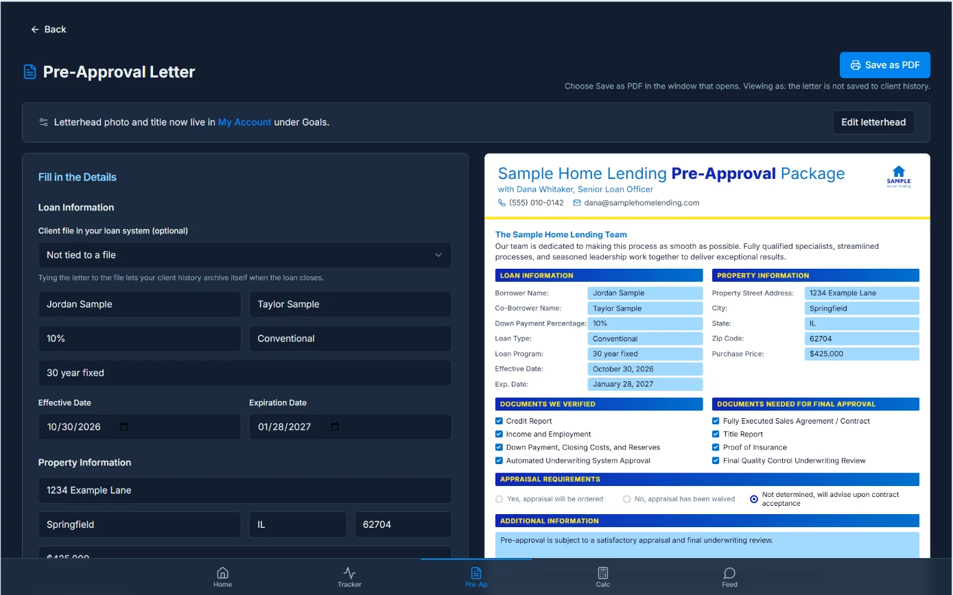Open the My Account link

coord(244,122)
